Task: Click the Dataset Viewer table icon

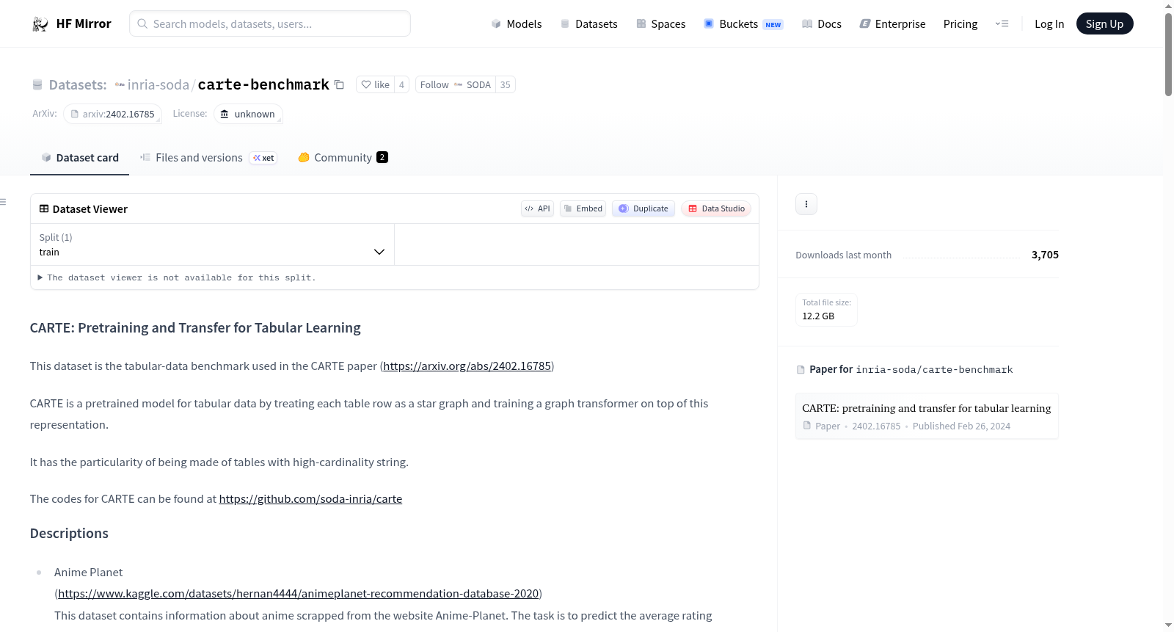Action: 44,208
